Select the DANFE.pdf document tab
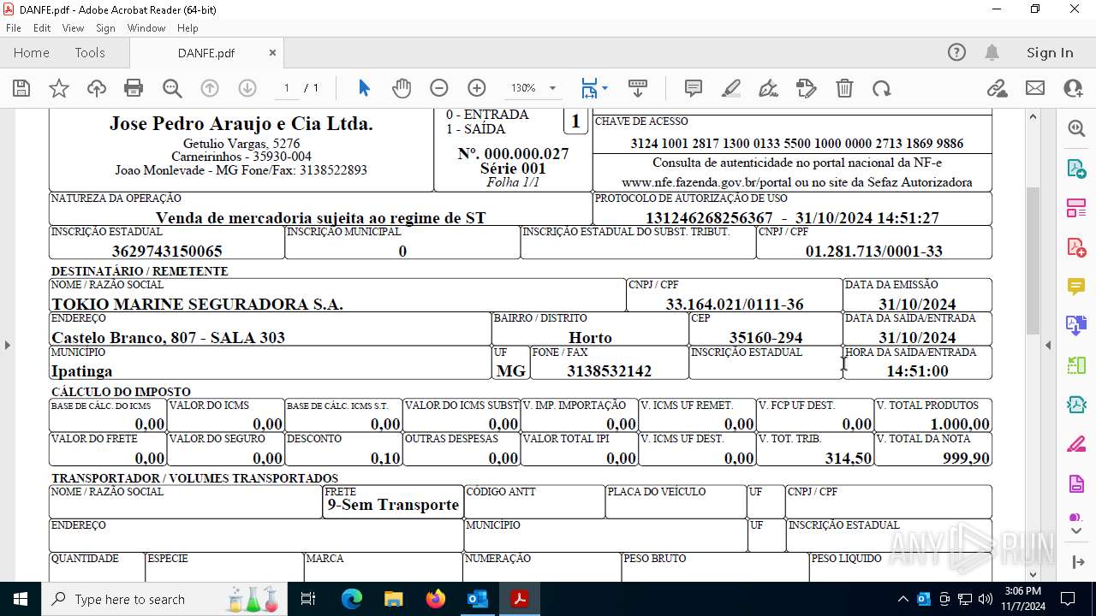This screenshot has width=1096, height=616. (x=206, y=53)
